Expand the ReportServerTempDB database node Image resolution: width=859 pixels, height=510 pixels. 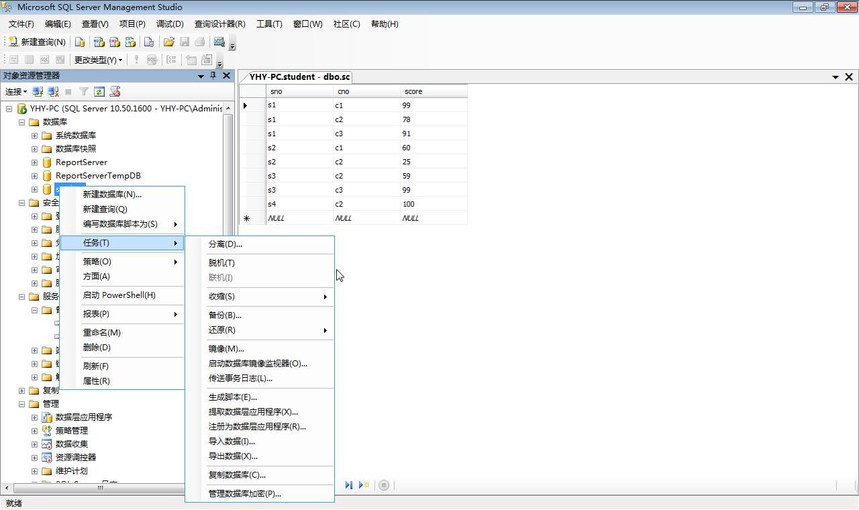click(x=34, y=176)
